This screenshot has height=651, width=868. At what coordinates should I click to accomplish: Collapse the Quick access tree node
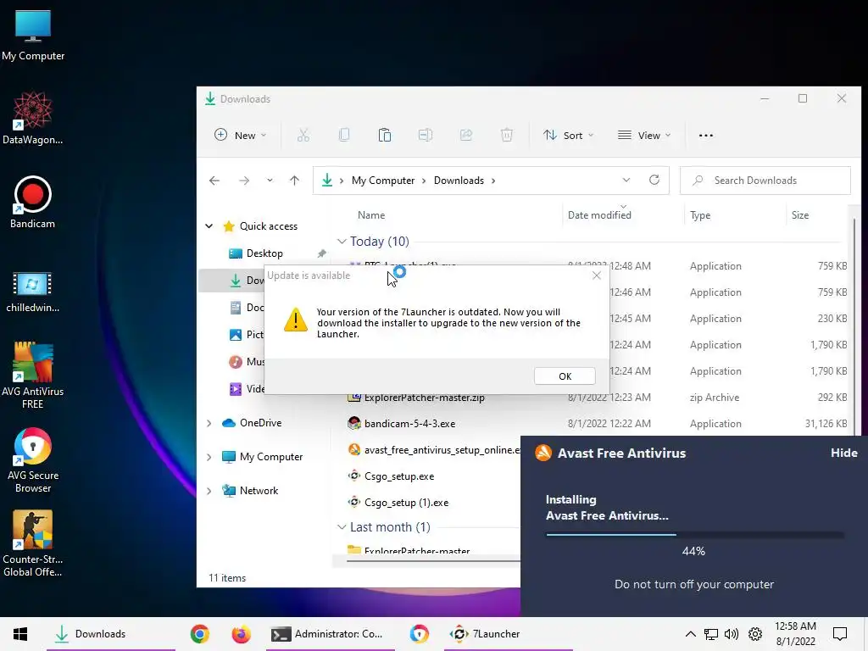[x=209, y=225]
